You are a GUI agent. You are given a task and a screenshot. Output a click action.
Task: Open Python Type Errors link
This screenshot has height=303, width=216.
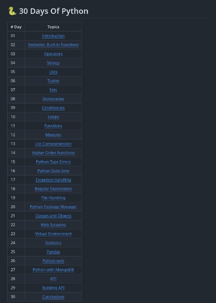tap(53, 162)
